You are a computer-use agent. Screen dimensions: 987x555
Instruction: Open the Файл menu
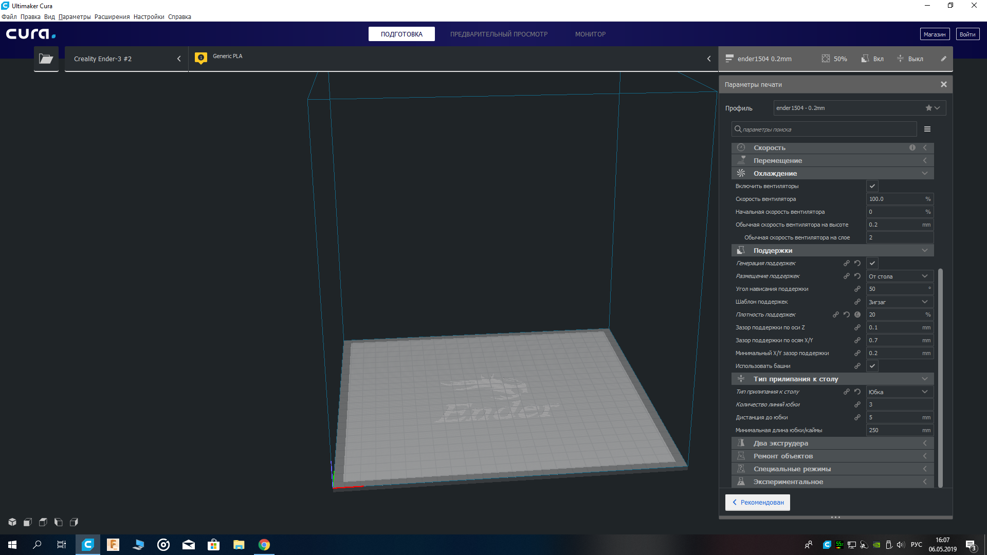click(x=9, y=16)
